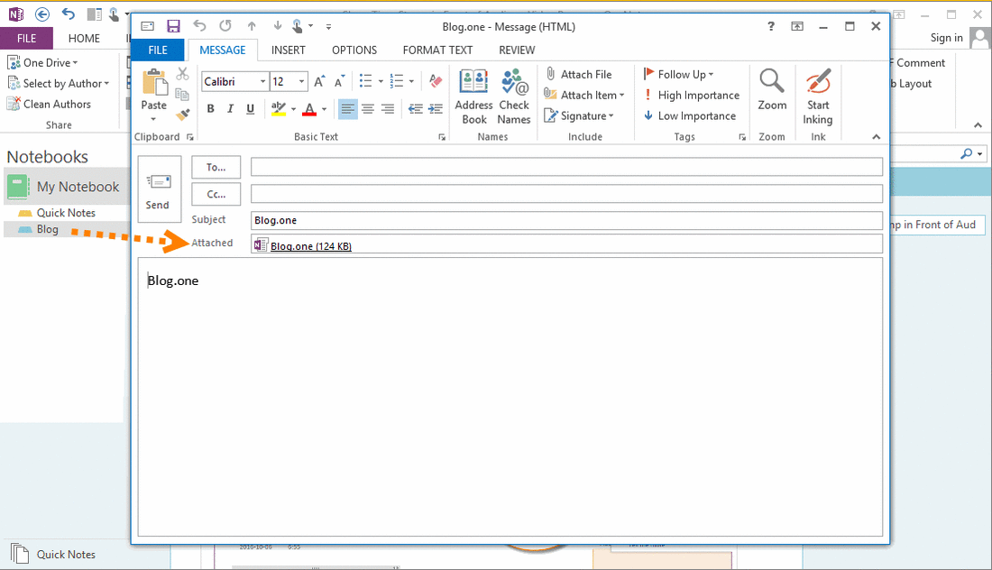Open OneNote HOME tab
The image size is (992, 570).
84,38
